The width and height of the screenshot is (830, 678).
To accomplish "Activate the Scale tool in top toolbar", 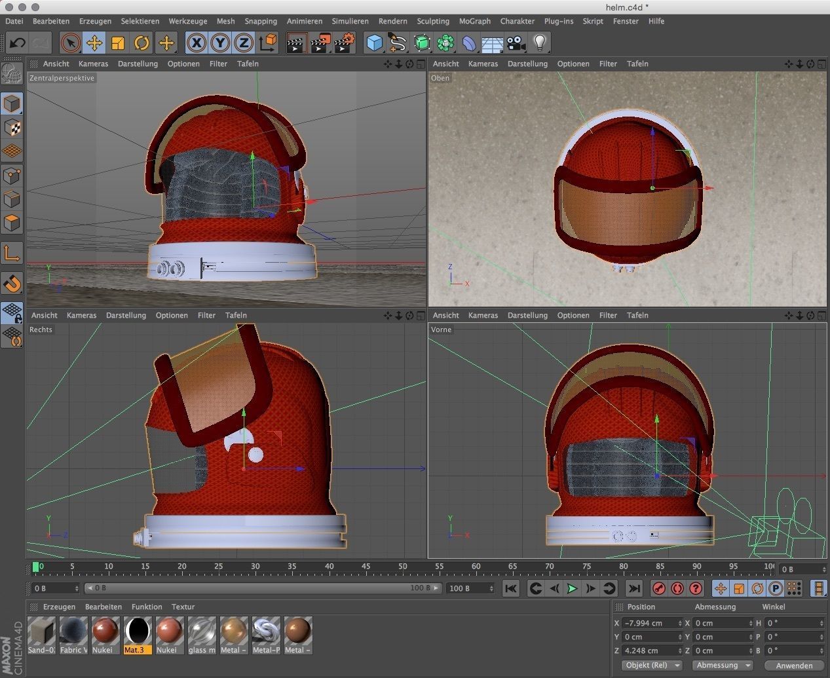I will 118,43.
